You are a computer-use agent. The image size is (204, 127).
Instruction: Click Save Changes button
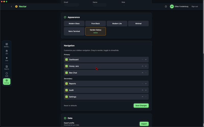click(141, 106)
